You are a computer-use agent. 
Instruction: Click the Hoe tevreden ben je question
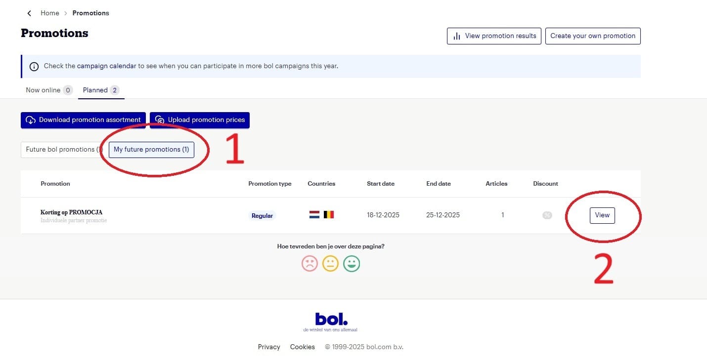click(331, 246)
